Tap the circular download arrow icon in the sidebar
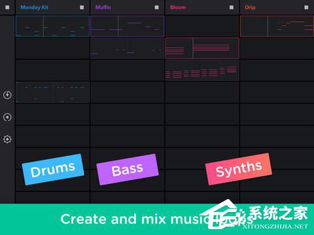Viewport: 314px width, 235px height. (x=7, y=95)
